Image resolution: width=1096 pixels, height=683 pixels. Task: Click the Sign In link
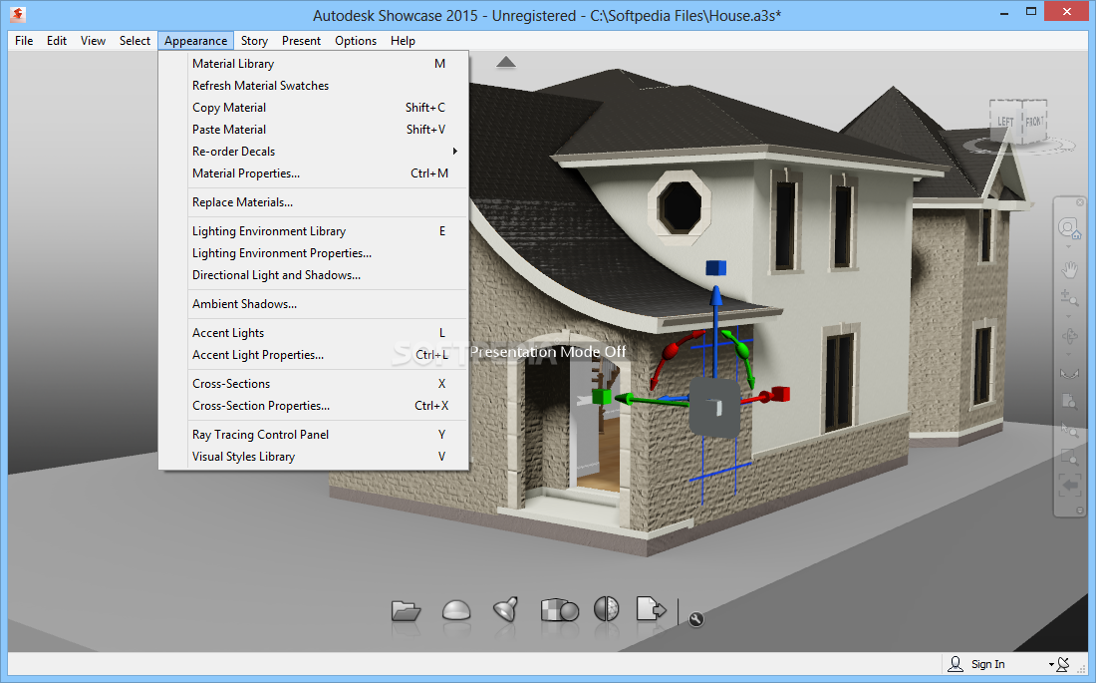[x=987, y=664]
